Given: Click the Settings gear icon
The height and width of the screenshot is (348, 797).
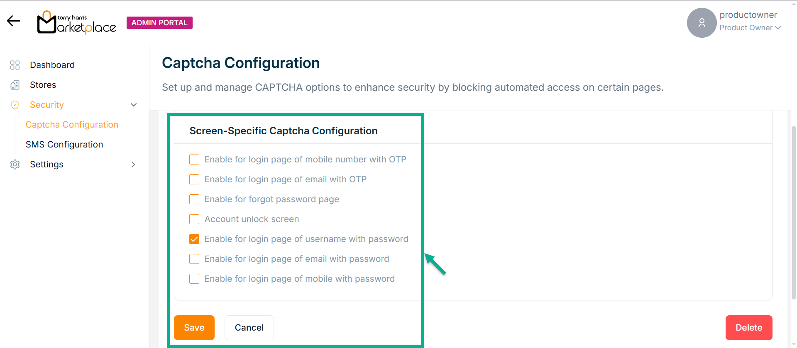Looking at the screenshot, I should (x=15, y=164).
